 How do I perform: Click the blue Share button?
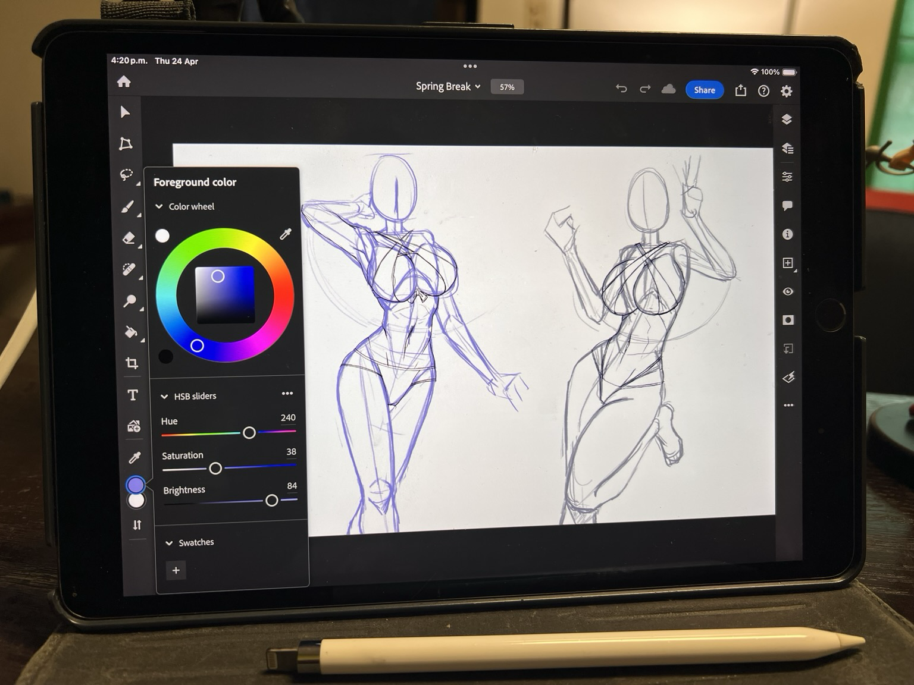tap(705, 90)
